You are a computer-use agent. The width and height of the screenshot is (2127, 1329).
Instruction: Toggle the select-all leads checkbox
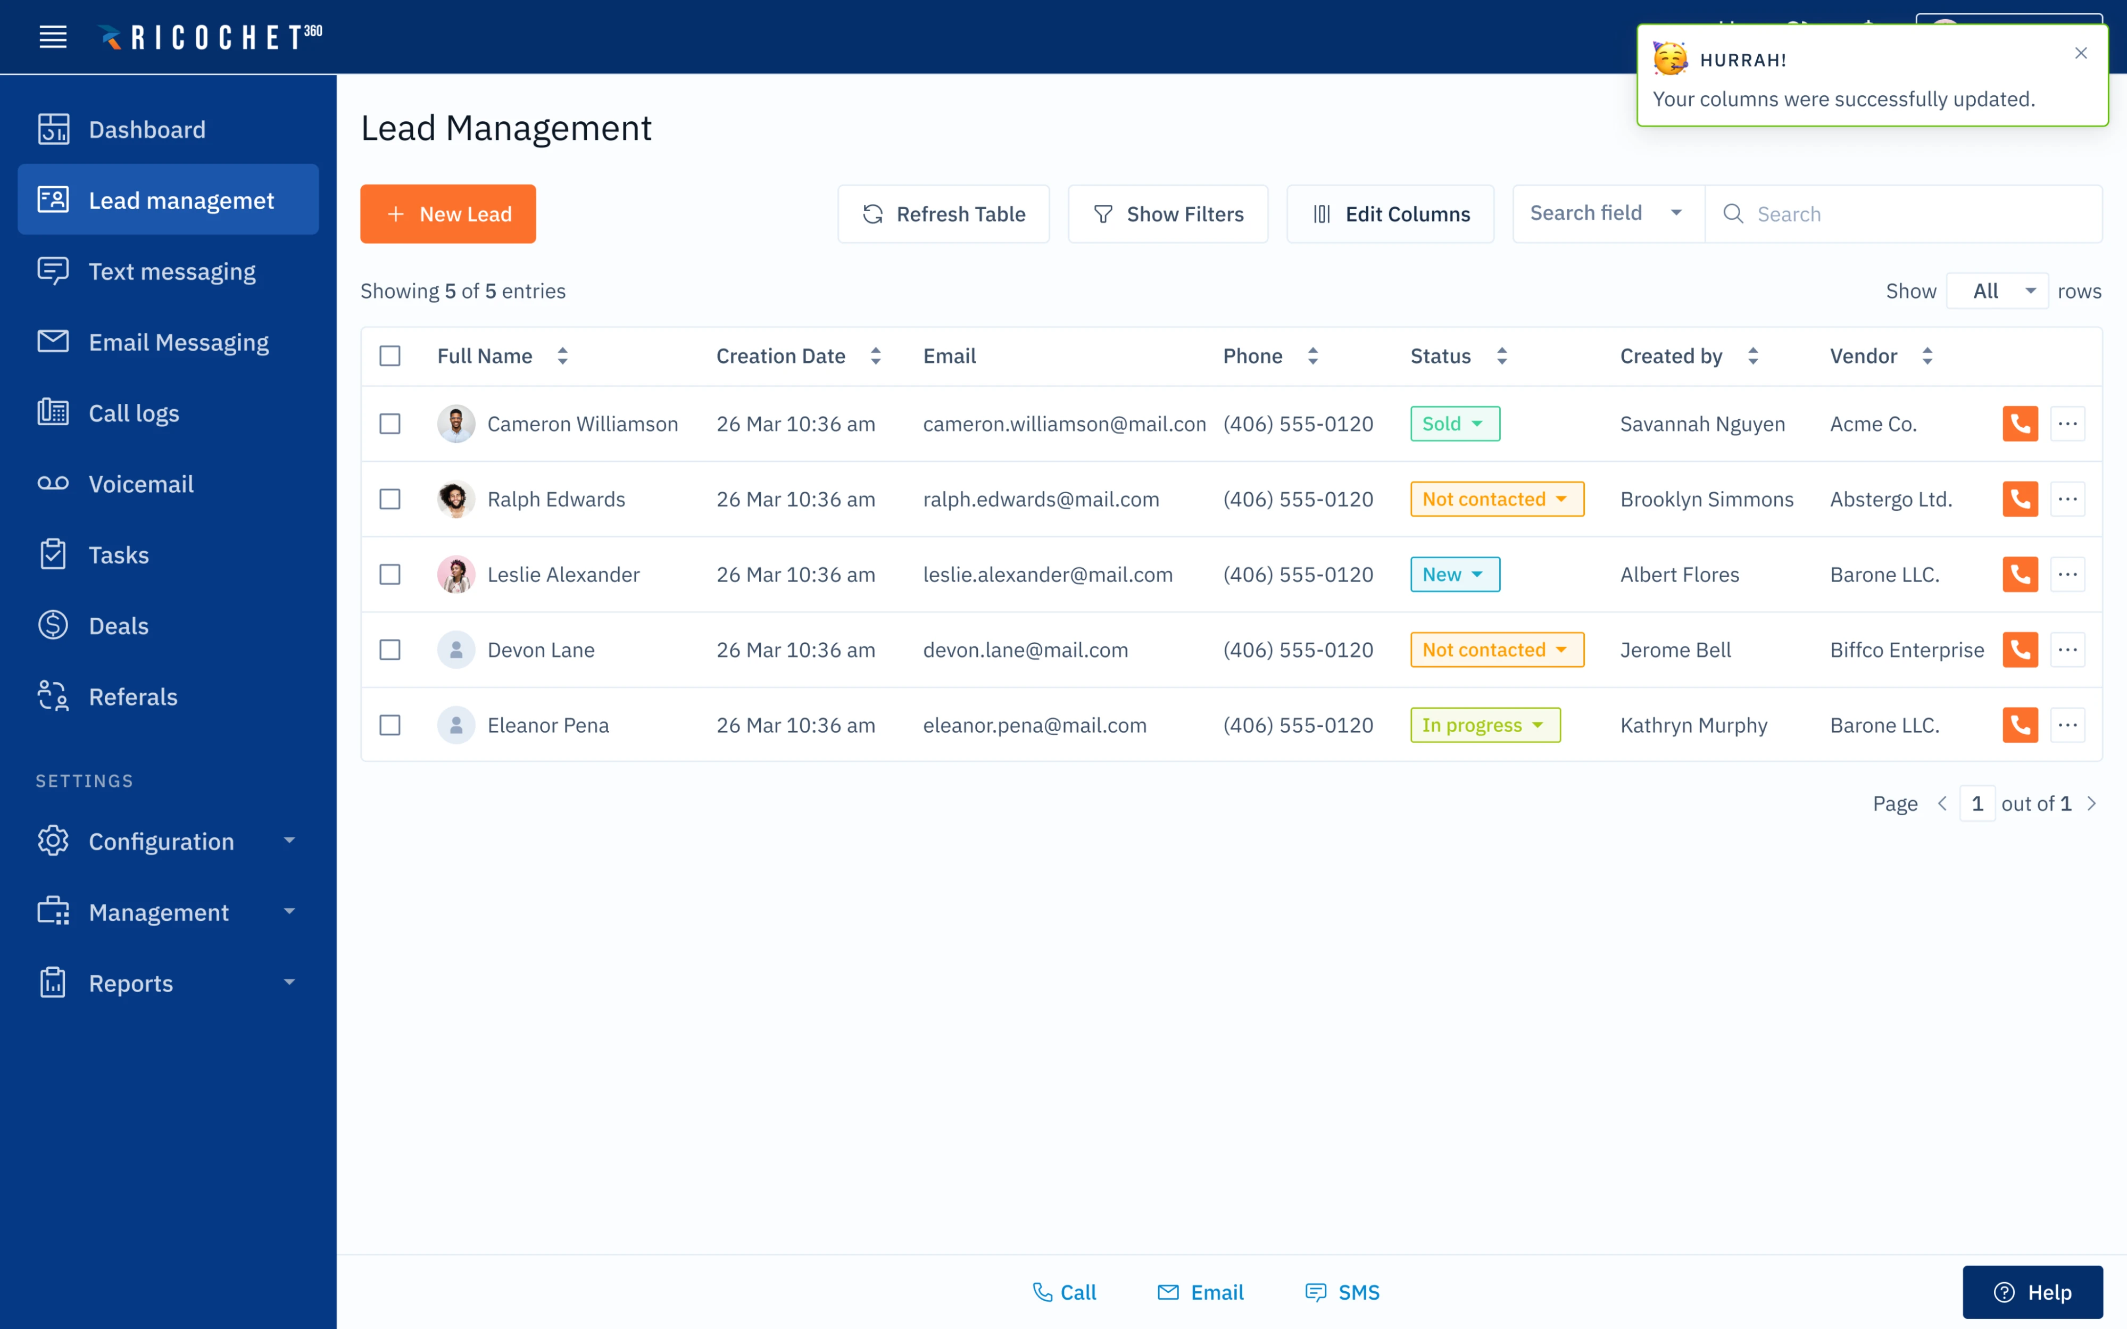[389, 356]
